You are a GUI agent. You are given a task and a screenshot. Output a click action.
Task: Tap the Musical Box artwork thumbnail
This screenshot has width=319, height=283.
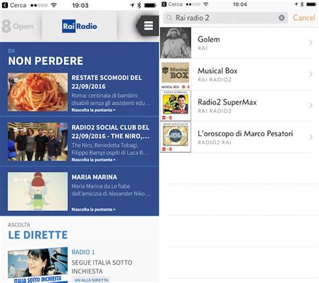pos(176,74)
